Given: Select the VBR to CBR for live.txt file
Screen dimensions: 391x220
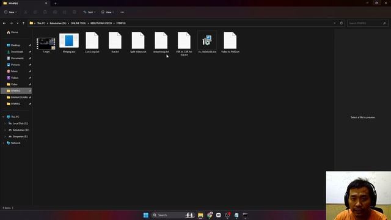Looking at the screenshot, I should 184,43.
